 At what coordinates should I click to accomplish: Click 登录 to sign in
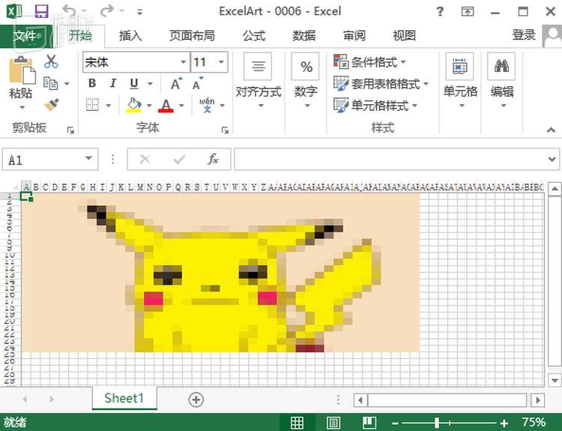point(524,35)
